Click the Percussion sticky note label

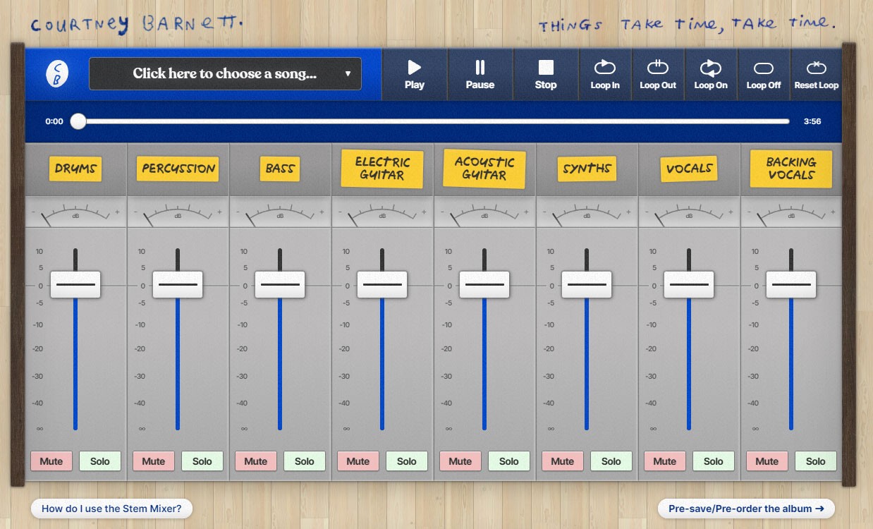coord(178,169)
